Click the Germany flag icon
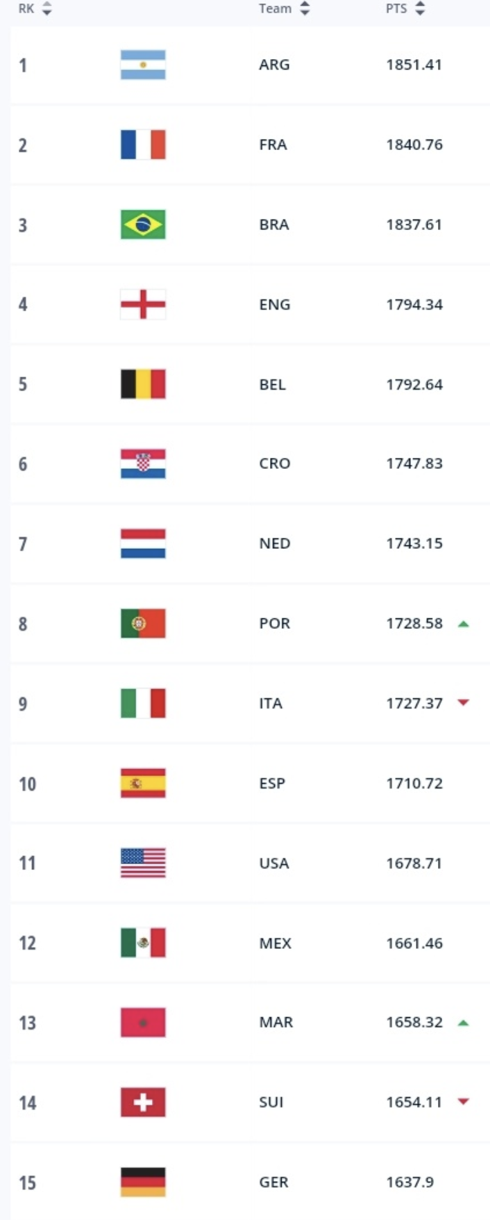This screenshot has width=490, height=1220. coord(143,1182)
